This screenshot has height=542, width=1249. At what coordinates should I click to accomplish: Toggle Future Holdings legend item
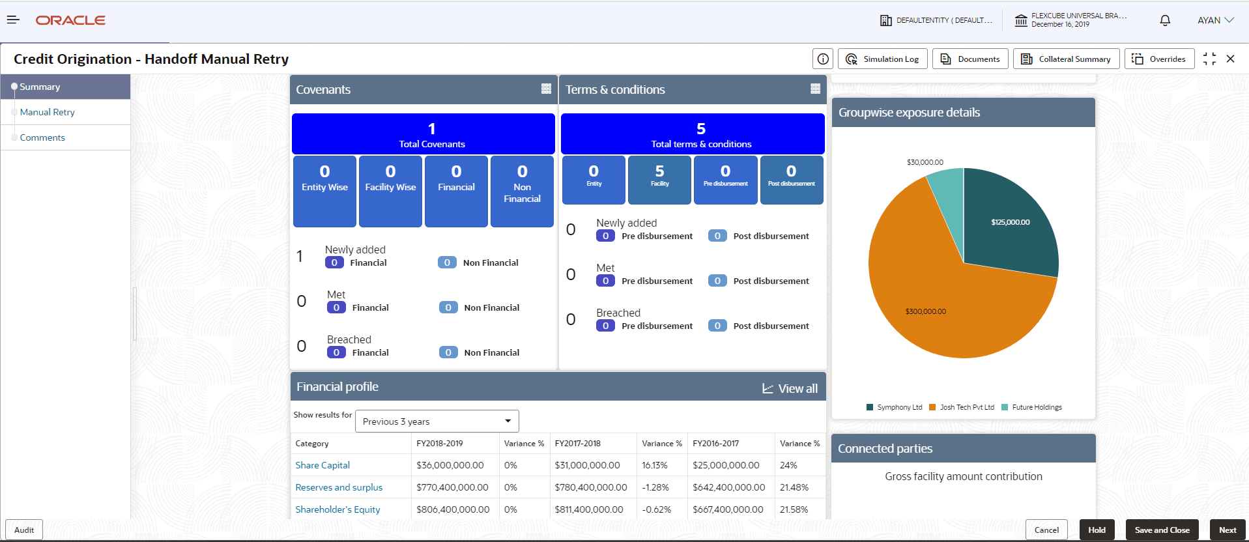[x=1031, y=408]
